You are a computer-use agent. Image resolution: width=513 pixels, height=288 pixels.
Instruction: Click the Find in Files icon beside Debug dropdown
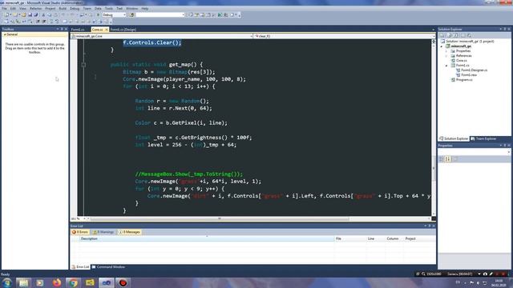tap(131, 15)
